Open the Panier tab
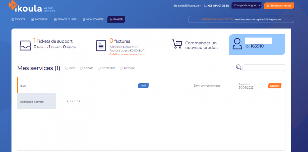 tap(116, 20)
